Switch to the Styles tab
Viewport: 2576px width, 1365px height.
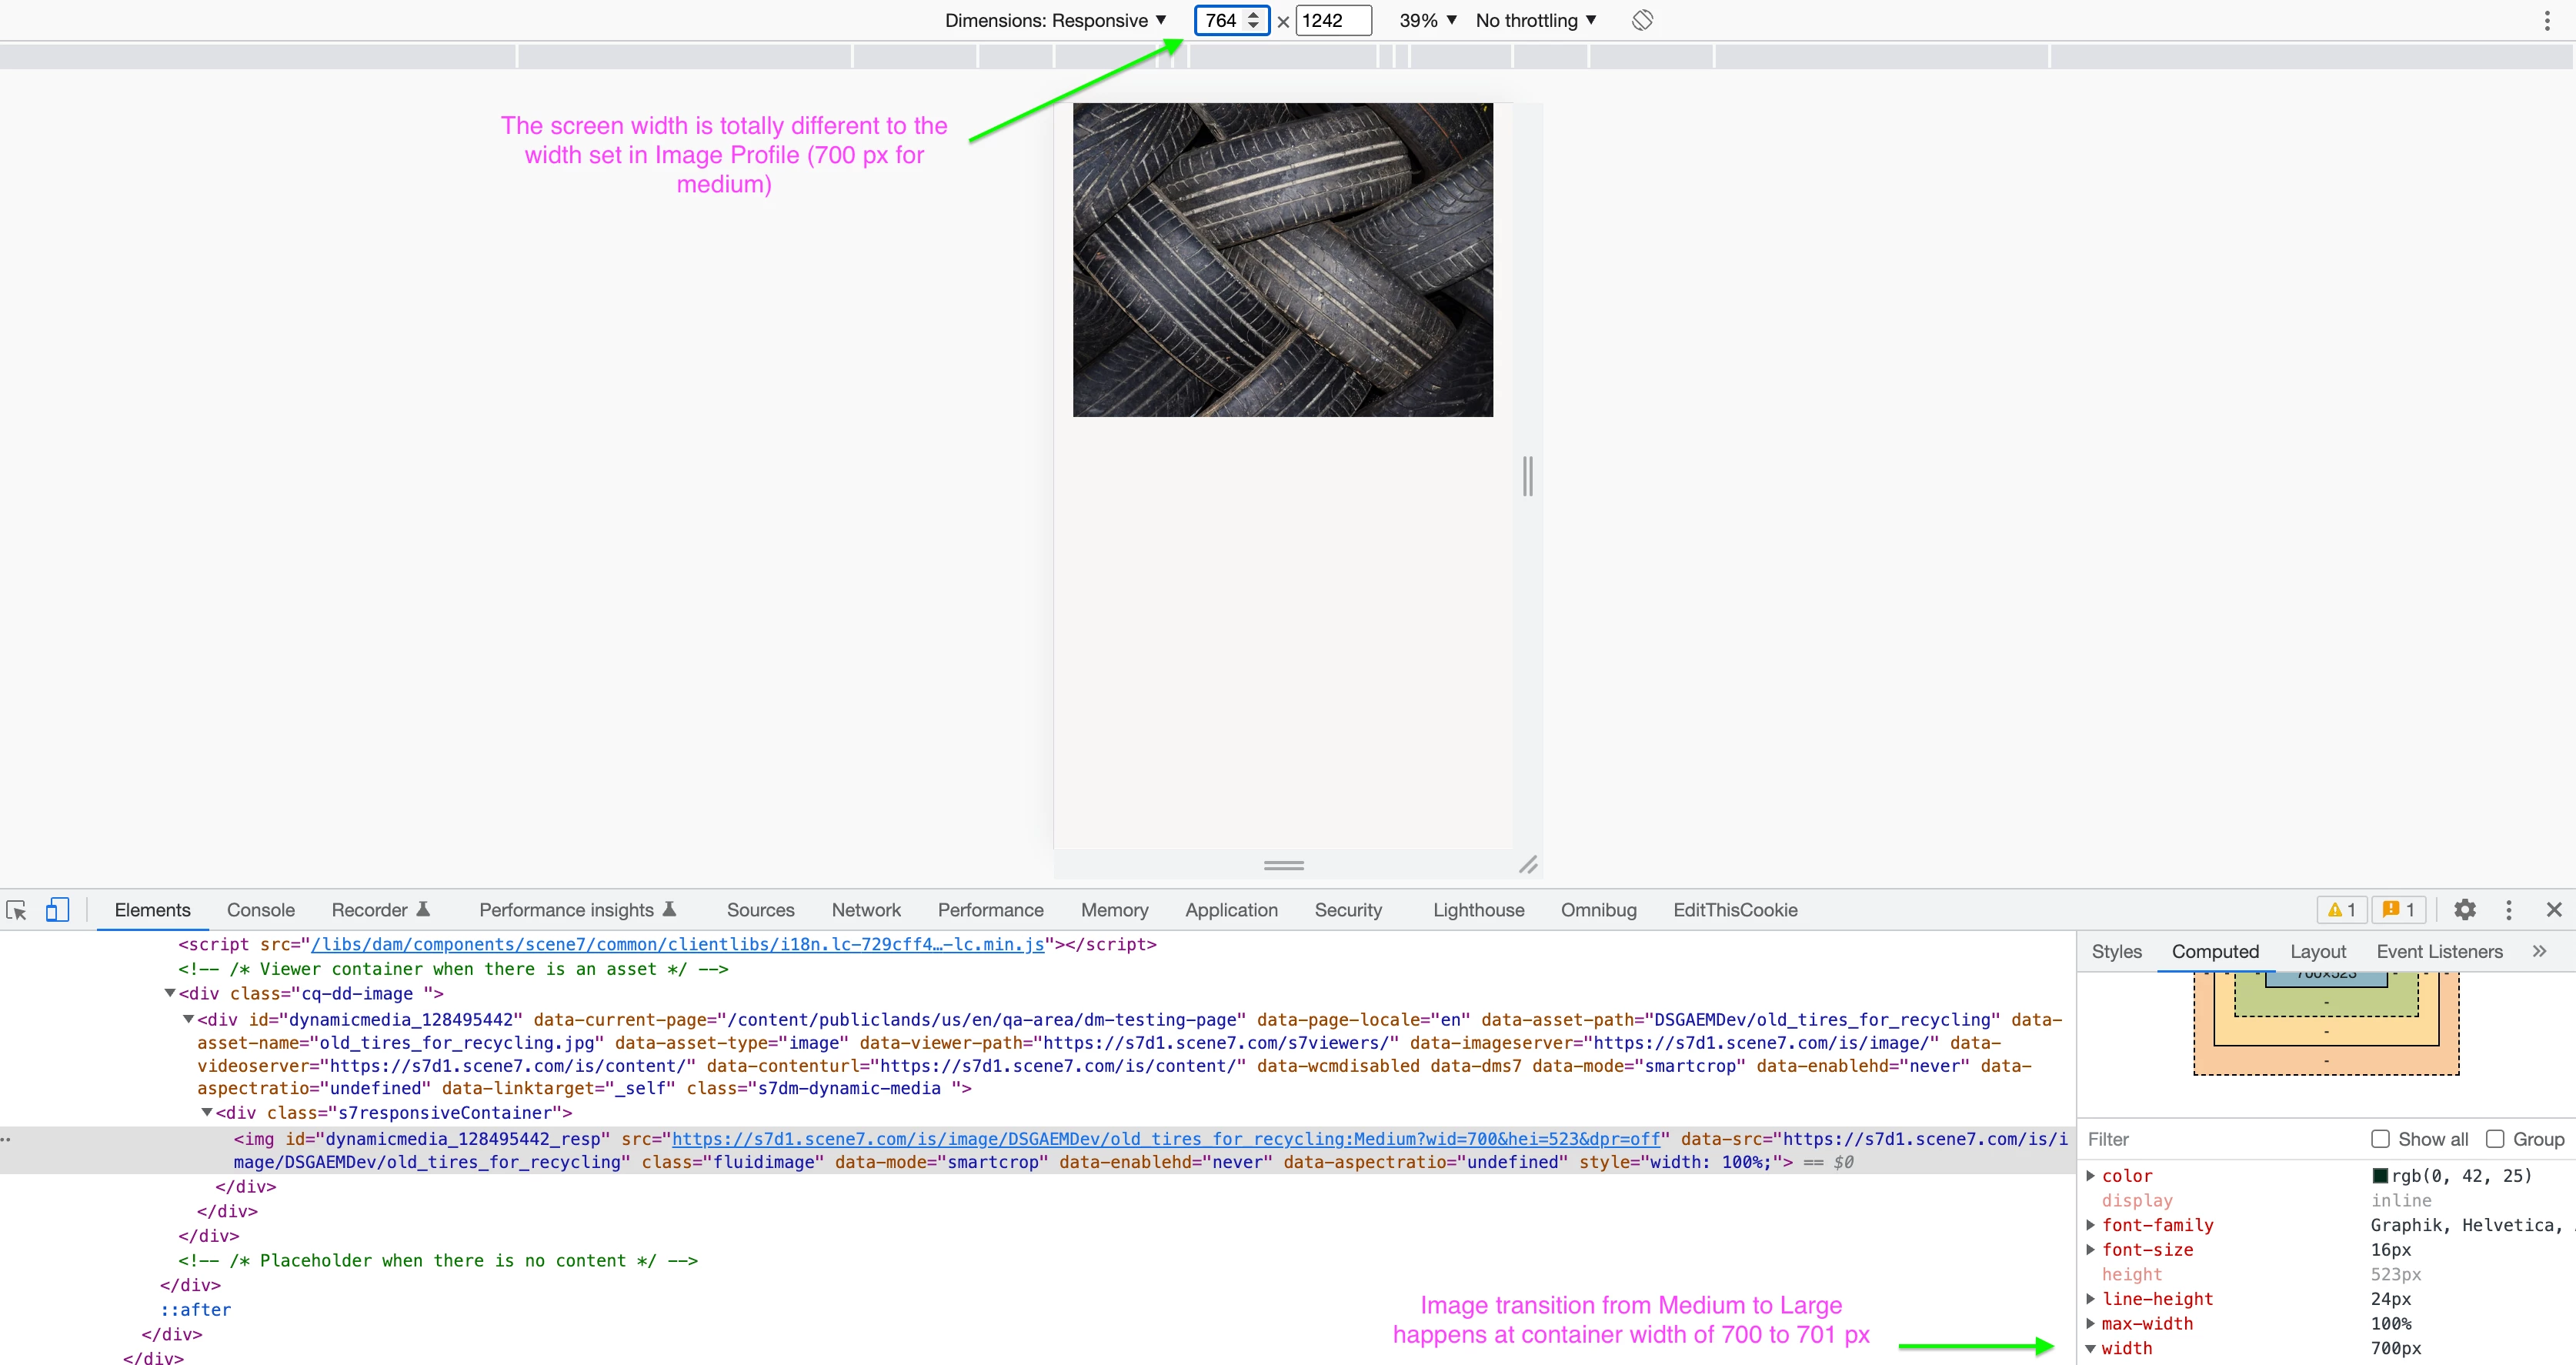(2116, 951)
